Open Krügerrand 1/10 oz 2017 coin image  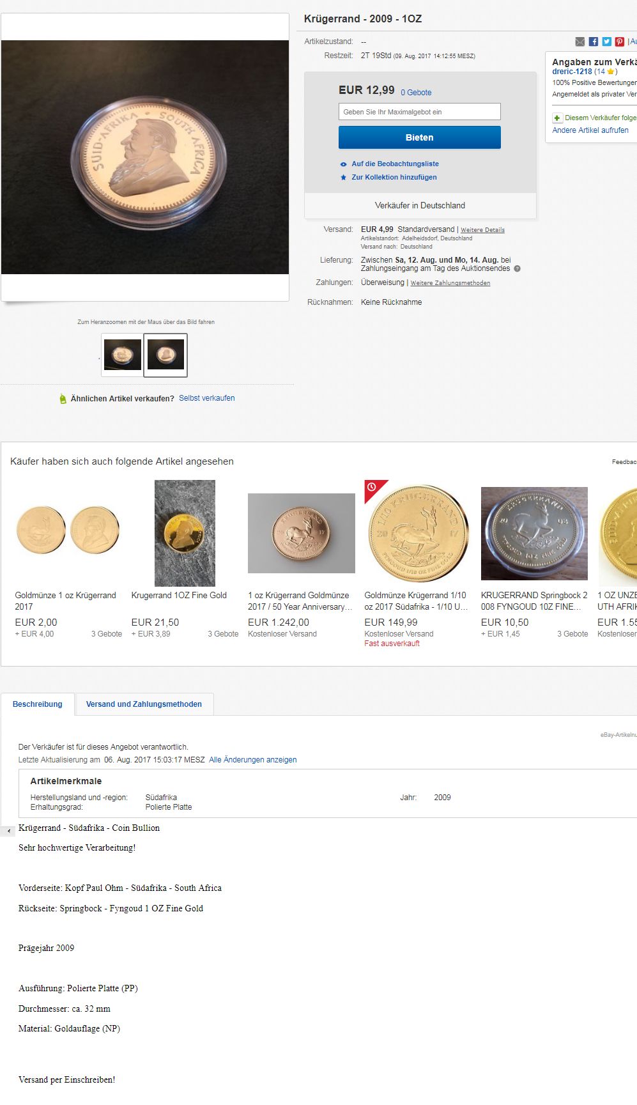coord(418,533)
